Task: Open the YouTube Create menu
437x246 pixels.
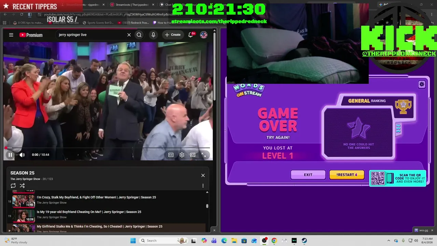Action: coord(173,35)
